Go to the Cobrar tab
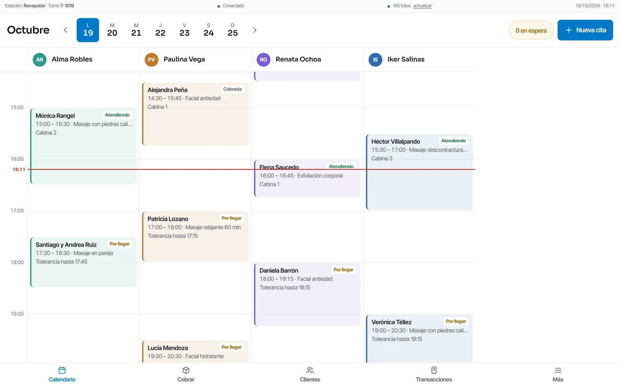Screen dimensions: 620x387 tap(186, 375)
